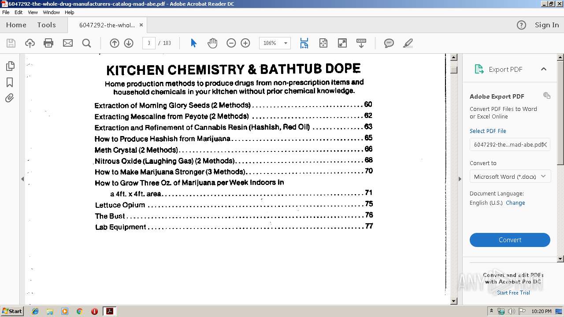Click the Convert button

(510, 240)
